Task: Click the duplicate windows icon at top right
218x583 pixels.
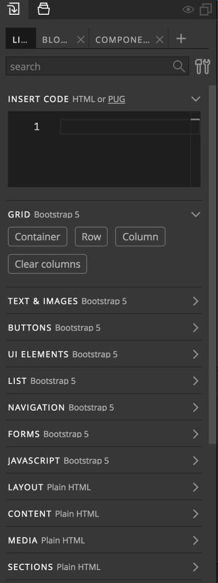Action: click(x=206, y=10)
